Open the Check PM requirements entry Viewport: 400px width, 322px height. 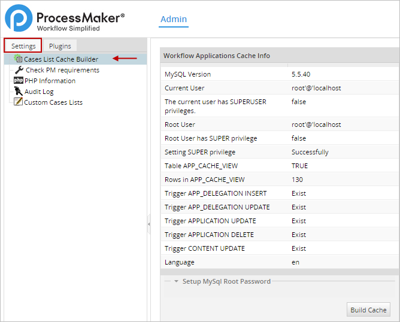[x=62, y=70]
